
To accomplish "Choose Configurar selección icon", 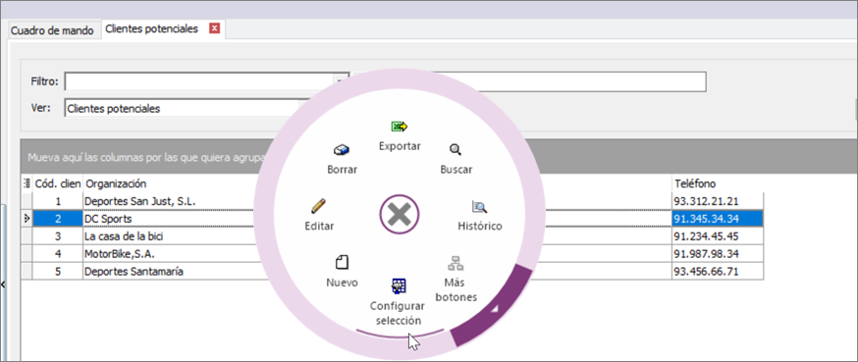I will tap(399, 286).
